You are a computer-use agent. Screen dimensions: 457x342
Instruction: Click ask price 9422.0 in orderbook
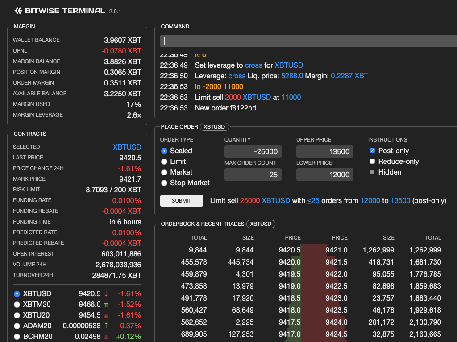pos(337,274)
